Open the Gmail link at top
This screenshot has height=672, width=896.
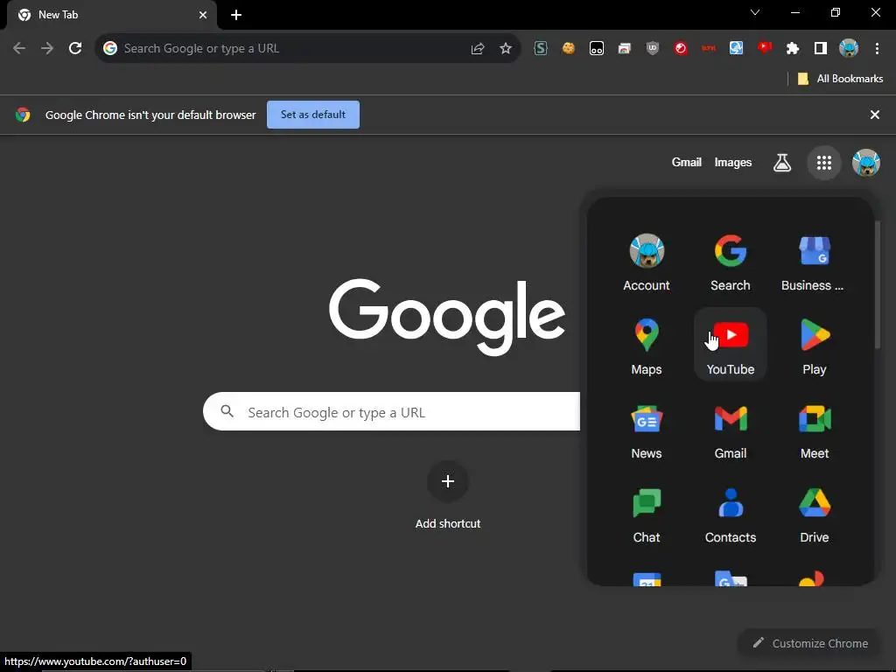[686, 162]
